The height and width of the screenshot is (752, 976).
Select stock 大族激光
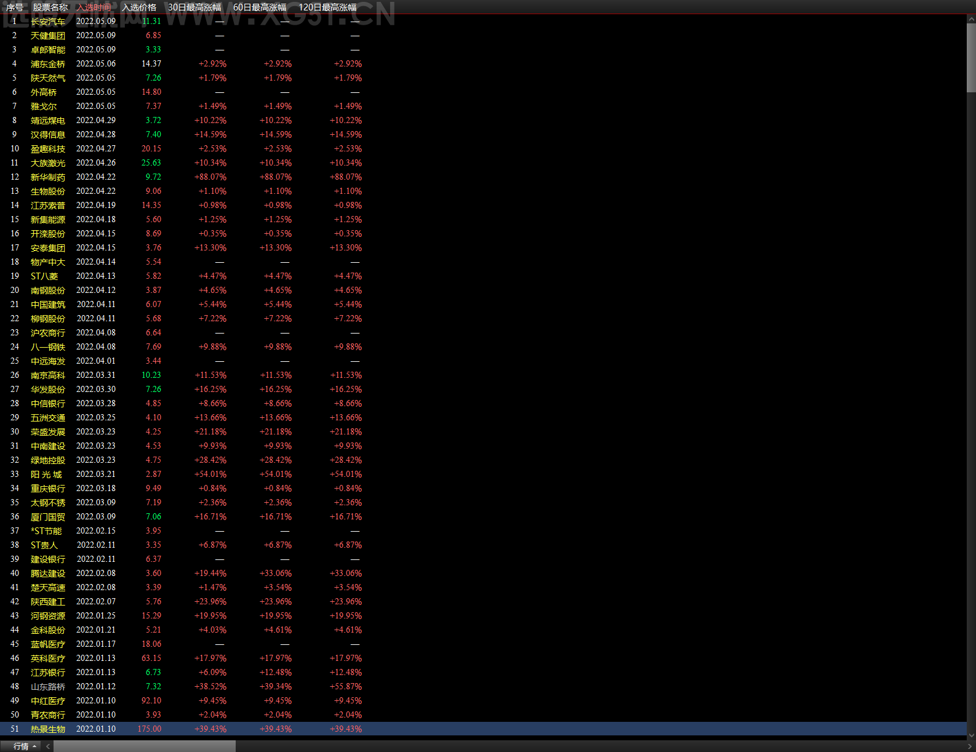pyautogui.click(x=48, y=163)
